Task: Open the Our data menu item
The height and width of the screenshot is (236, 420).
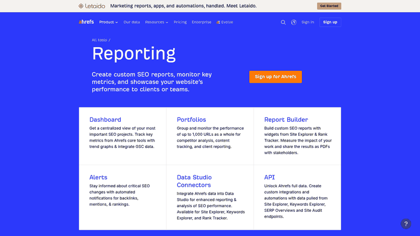Action: click(x=132, y=22)
